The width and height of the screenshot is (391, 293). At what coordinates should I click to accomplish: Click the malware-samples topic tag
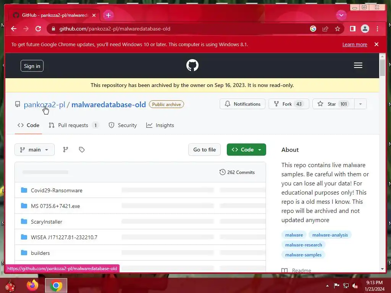[303, 254]
